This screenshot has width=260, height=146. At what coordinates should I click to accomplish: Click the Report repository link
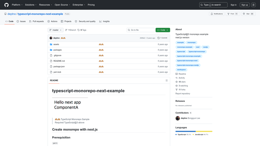tap(183, 93)
